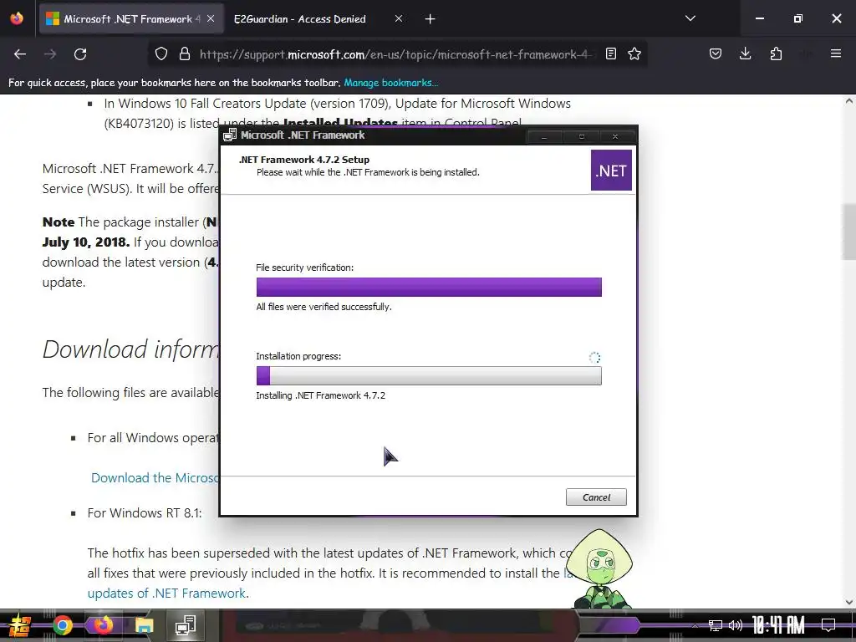Click the page vertical scrollbar thumb
The image size is (856, 642).
pos(848,232)
